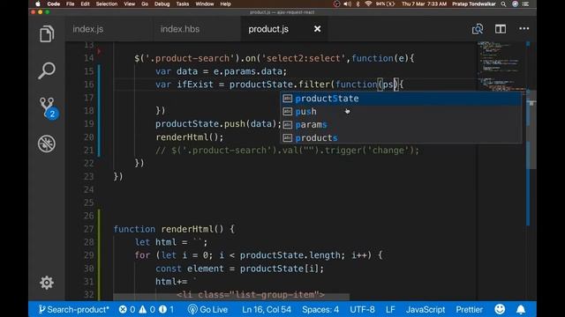Open the More Actions ellipsis menu
Image resolution: width=565 pixels, height=317 pixels.
coord(524,29)
